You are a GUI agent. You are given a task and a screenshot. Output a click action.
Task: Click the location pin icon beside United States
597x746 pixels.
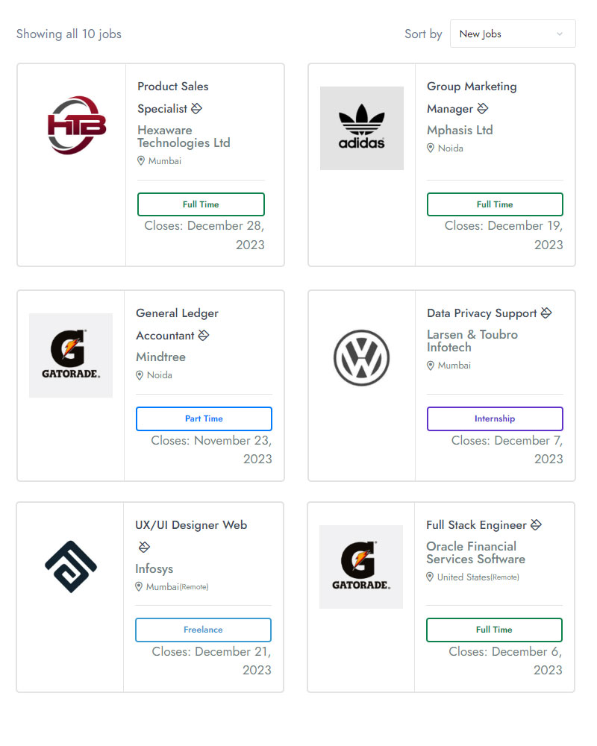pyautogui.click(x=430, y=577)
